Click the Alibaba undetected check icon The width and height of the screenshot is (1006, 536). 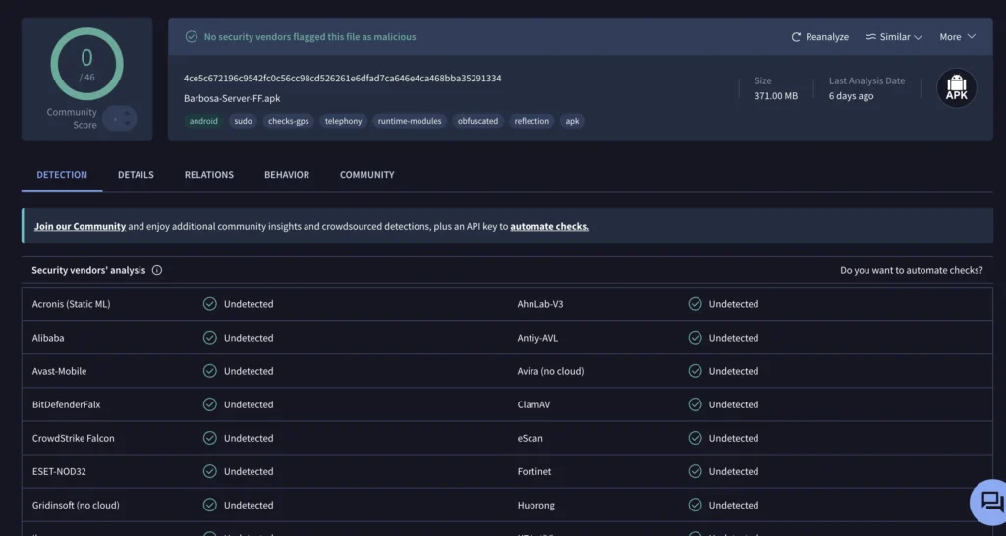(210, 338)
